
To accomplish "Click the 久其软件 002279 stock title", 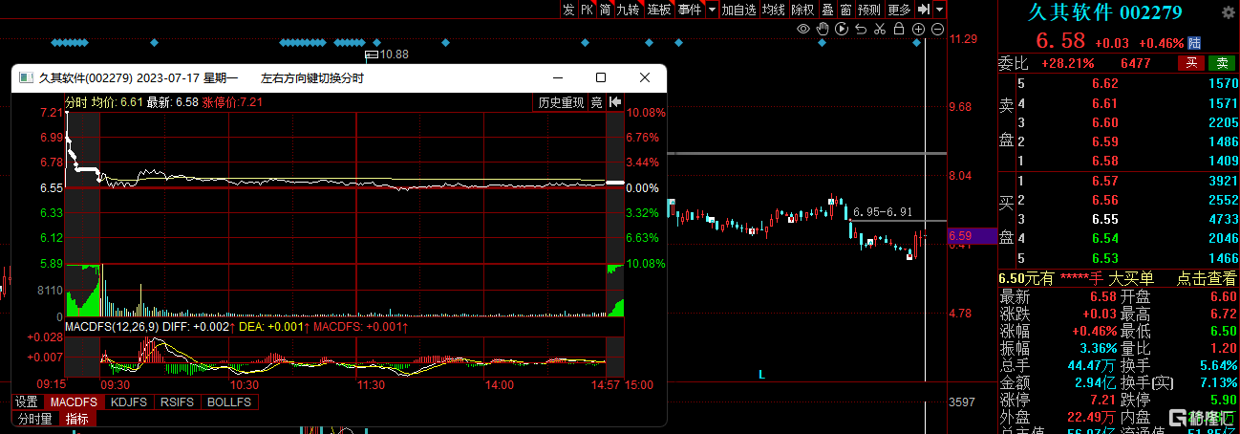I will pyautogui.click(x=1104, y=12).
